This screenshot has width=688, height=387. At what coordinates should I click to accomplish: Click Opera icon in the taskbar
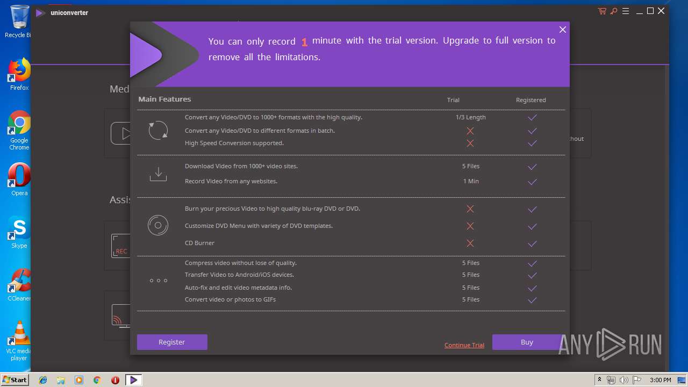(x=115, y=380)
